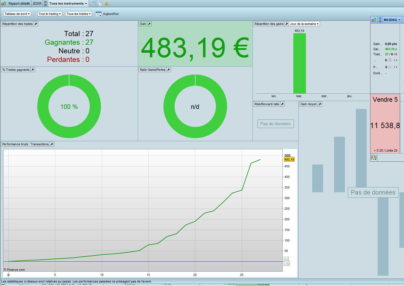This screenshot has height=286, width=404.
Task: Open the NASDAQ instrument dropdown
Action: pyautogui.click(x=392, y=20)
